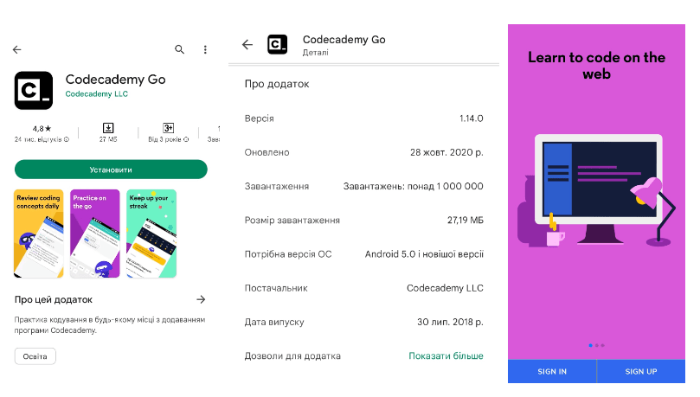Click the small Codecademy icon in details header

coord(277,44)
